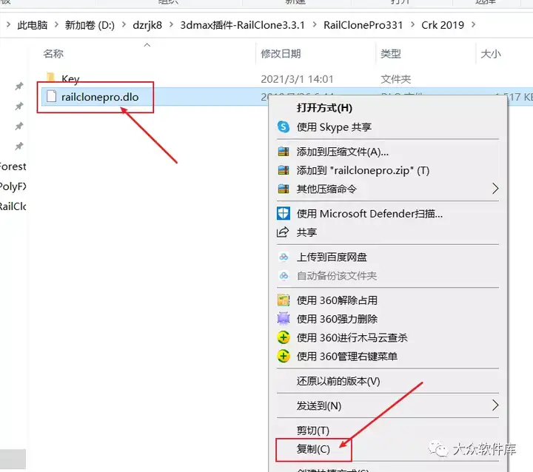The height and width of the screenshot is (472, 533).
Task: Click Baidu cloud icon beside 上传到百度网盘
Action: [x=284, y=257]
